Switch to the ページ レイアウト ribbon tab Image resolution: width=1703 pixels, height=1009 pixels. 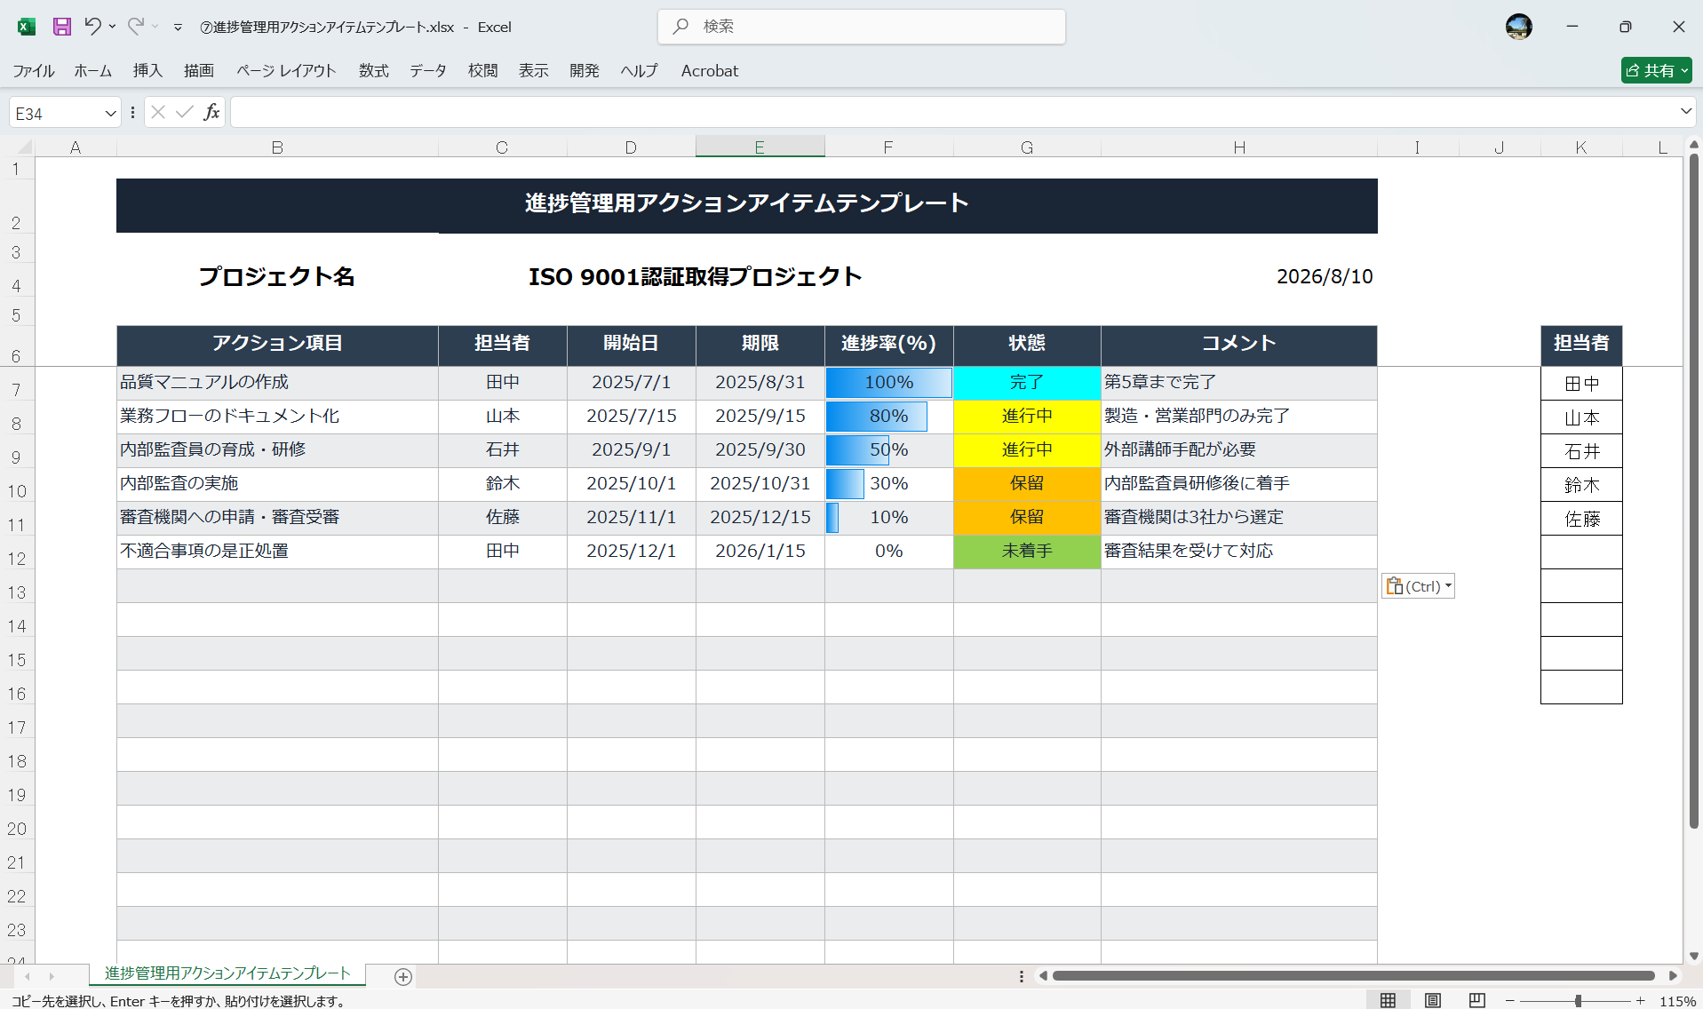(x=286, y=71)
